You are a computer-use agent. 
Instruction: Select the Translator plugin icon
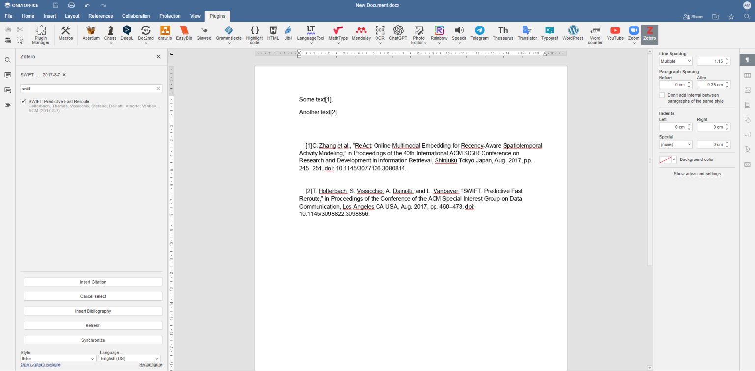coord(526,34)
